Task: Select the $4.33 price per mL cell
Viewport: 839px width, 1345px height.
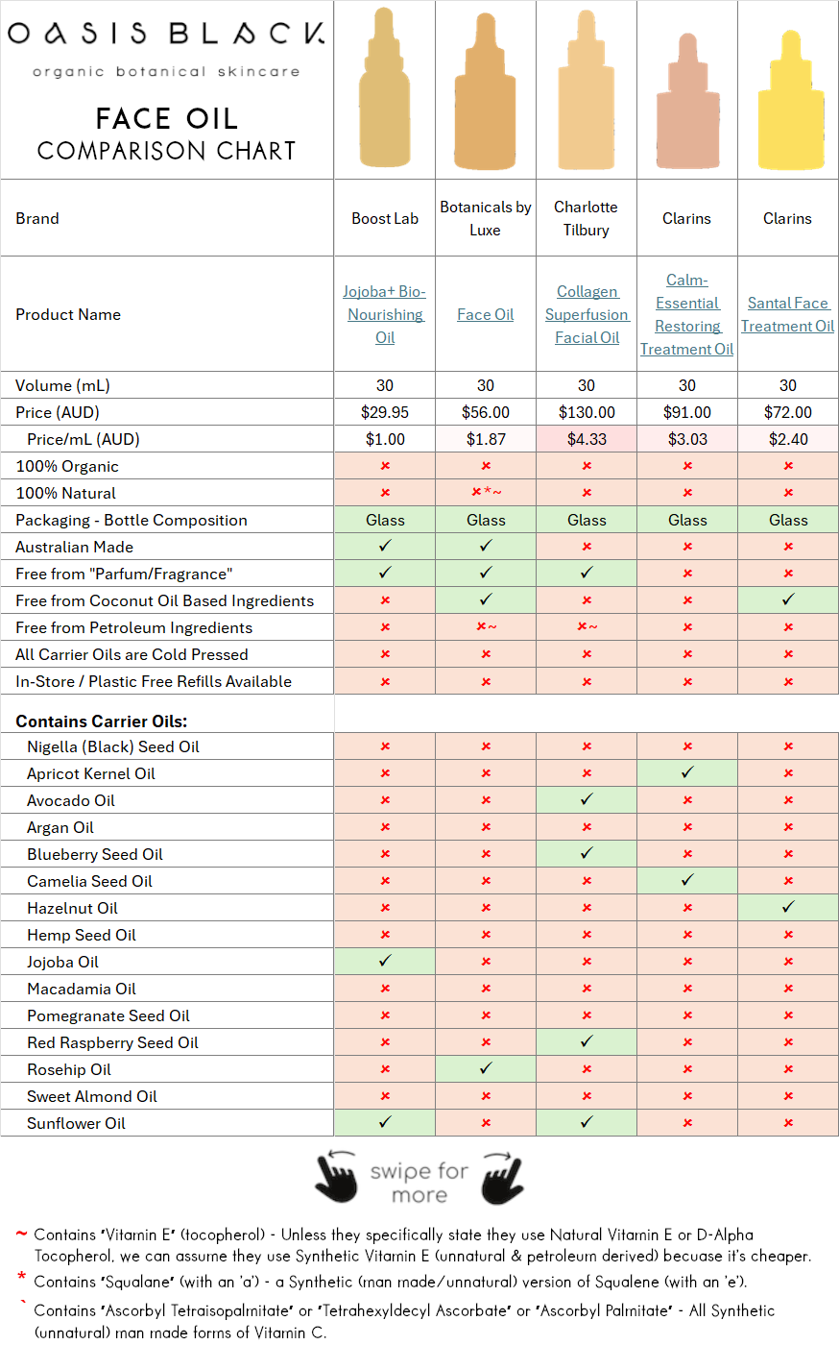Action: point(587,439)
